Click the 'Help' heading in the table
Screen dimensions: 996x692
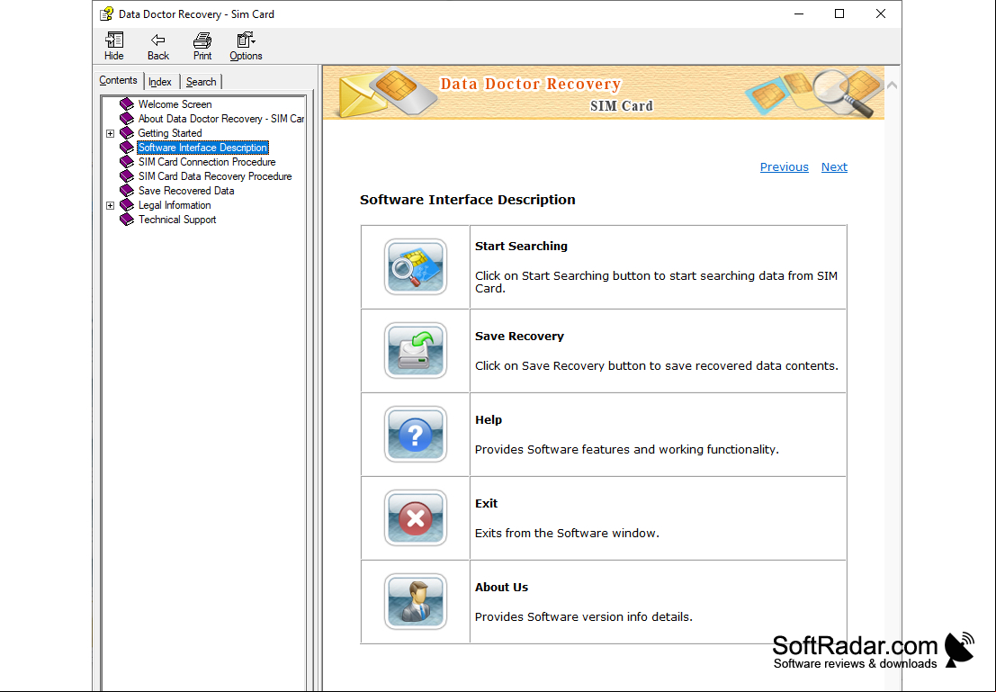pyautogui.click(x=489, y=420)
